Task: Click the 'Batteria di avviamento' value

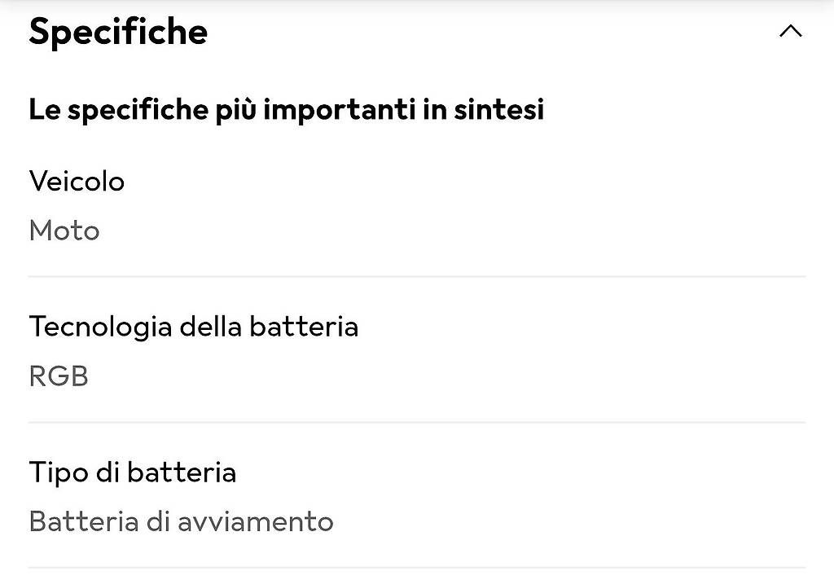Action: point(181,521)
